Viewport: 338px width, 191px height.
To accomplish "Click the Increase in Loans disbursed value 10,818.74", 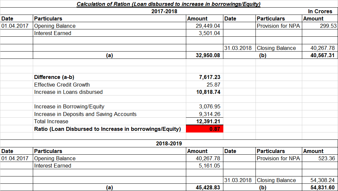I will pos(205,92).
